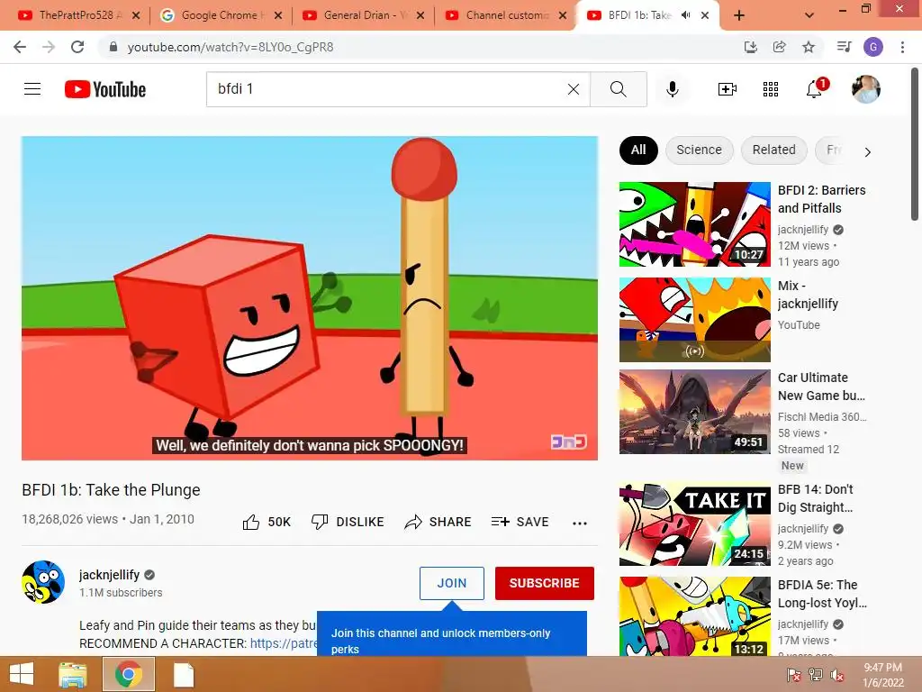This screenshot has height=692, width=922.
Task: Subscribe to jacknjellify
Action: pyautogui.click(x=545, y=583)
